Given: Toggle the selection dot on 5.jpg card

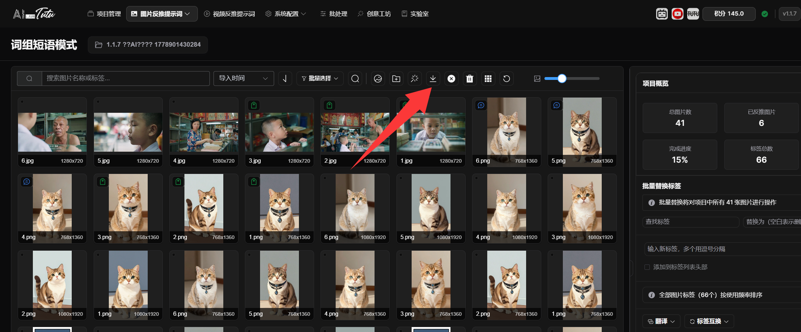Looking at the screenshot, I should 98,102.
